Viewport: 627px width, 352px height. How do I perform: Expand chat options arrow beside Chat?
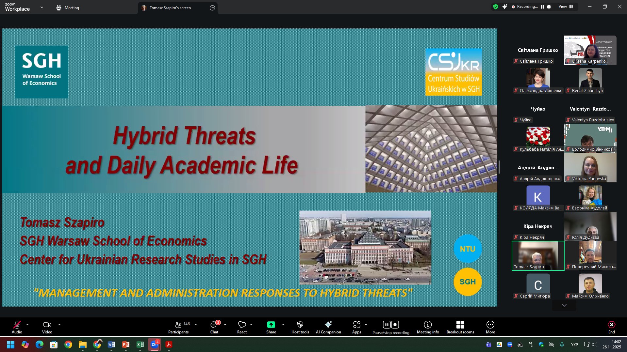[x=225, y=325]
